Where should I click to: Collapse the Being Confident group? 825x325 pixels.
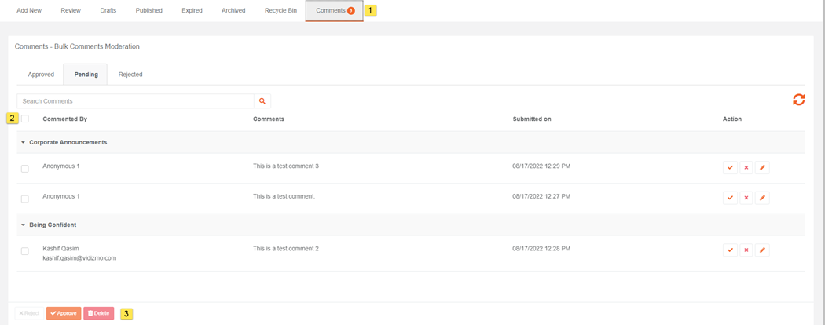click(24, 225)
